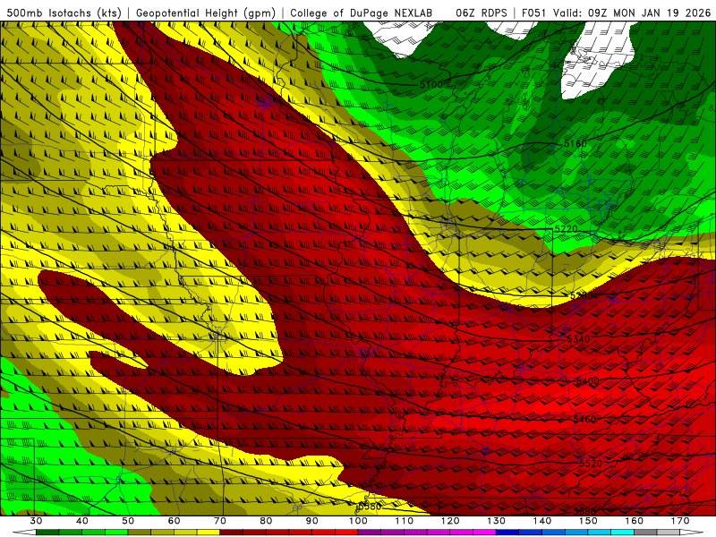Click the 60 value on the color scale
Viewport: 716px width, 537px height.
coord(174,521)
